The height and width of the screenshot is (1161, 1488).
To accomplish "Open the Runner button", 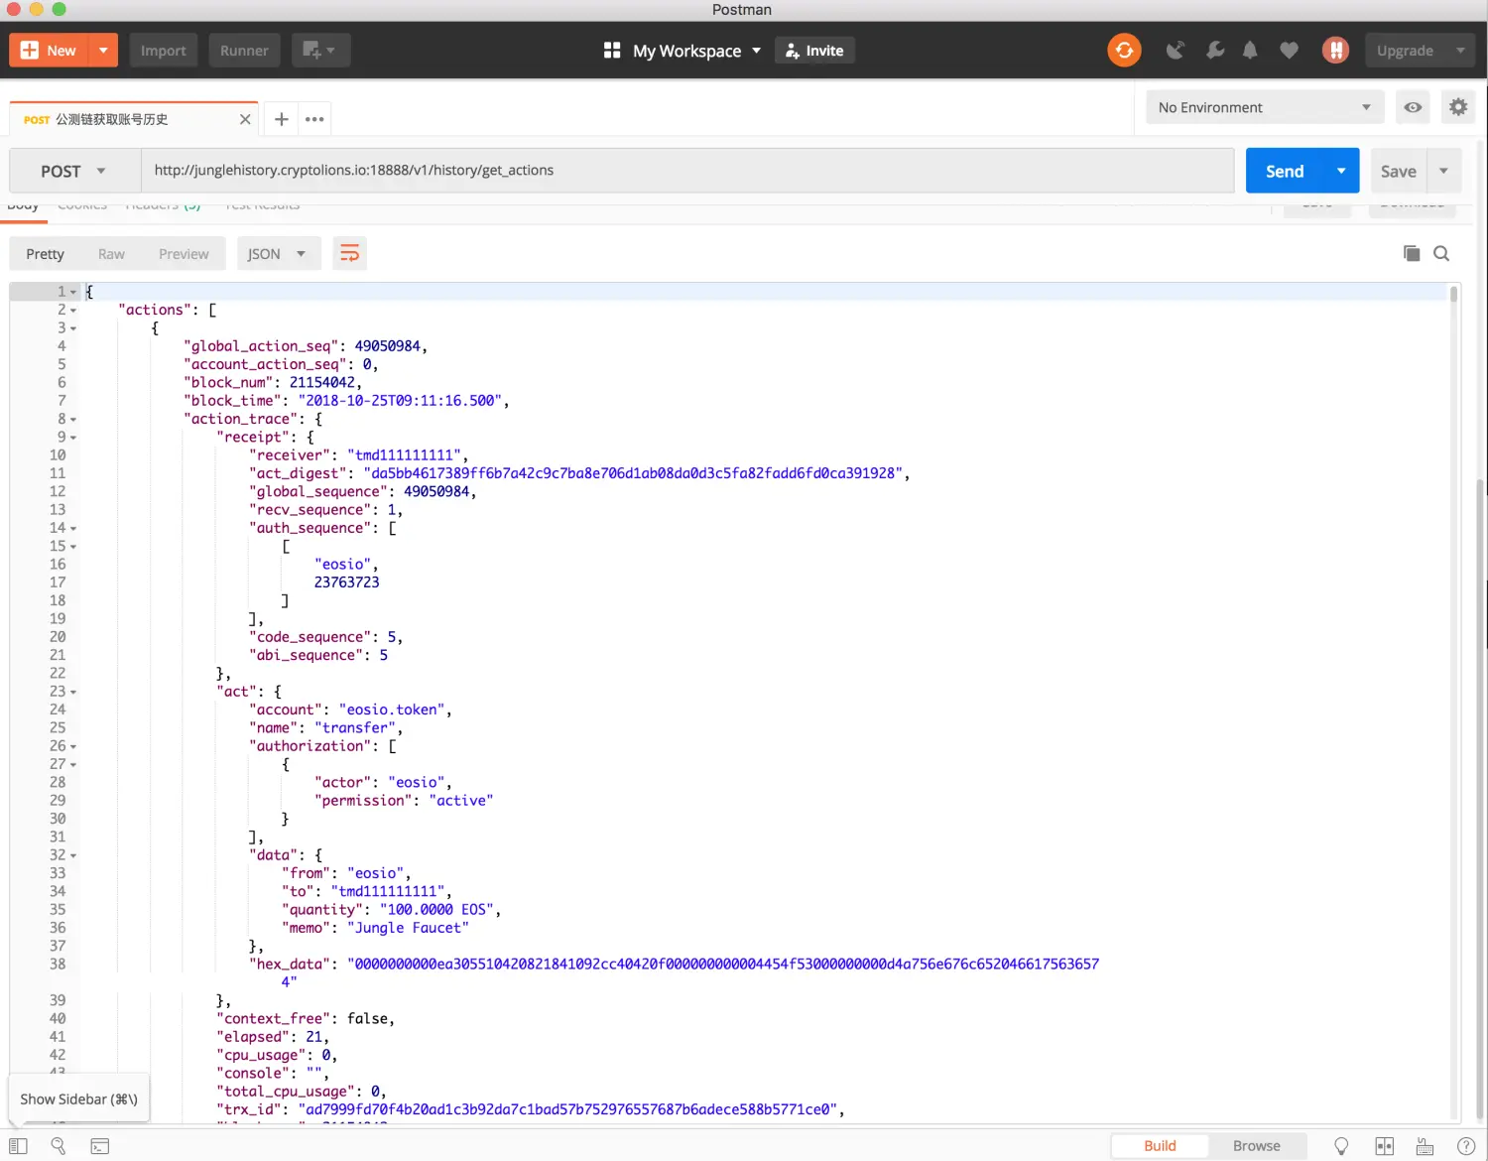I will coord(244,51).
